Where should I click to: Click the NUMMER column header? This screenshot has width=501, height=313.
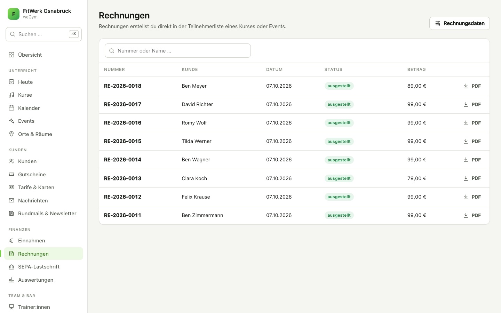coord(114,70)
